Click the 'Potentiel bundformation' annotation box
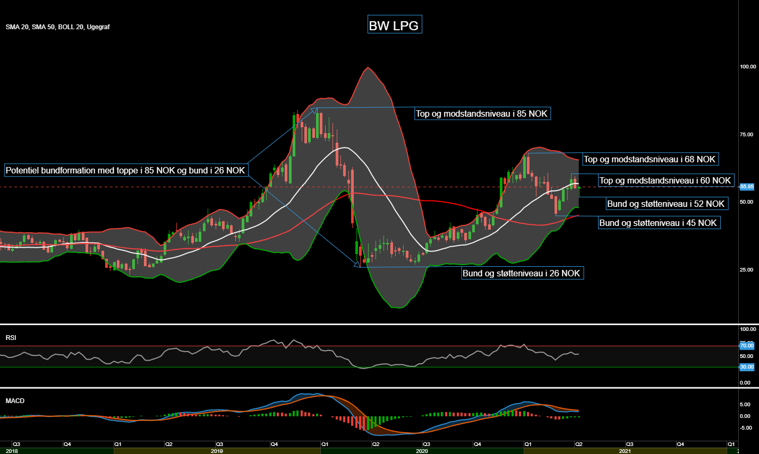The width and height of the screenshot is (759, 454). (126, 170)
